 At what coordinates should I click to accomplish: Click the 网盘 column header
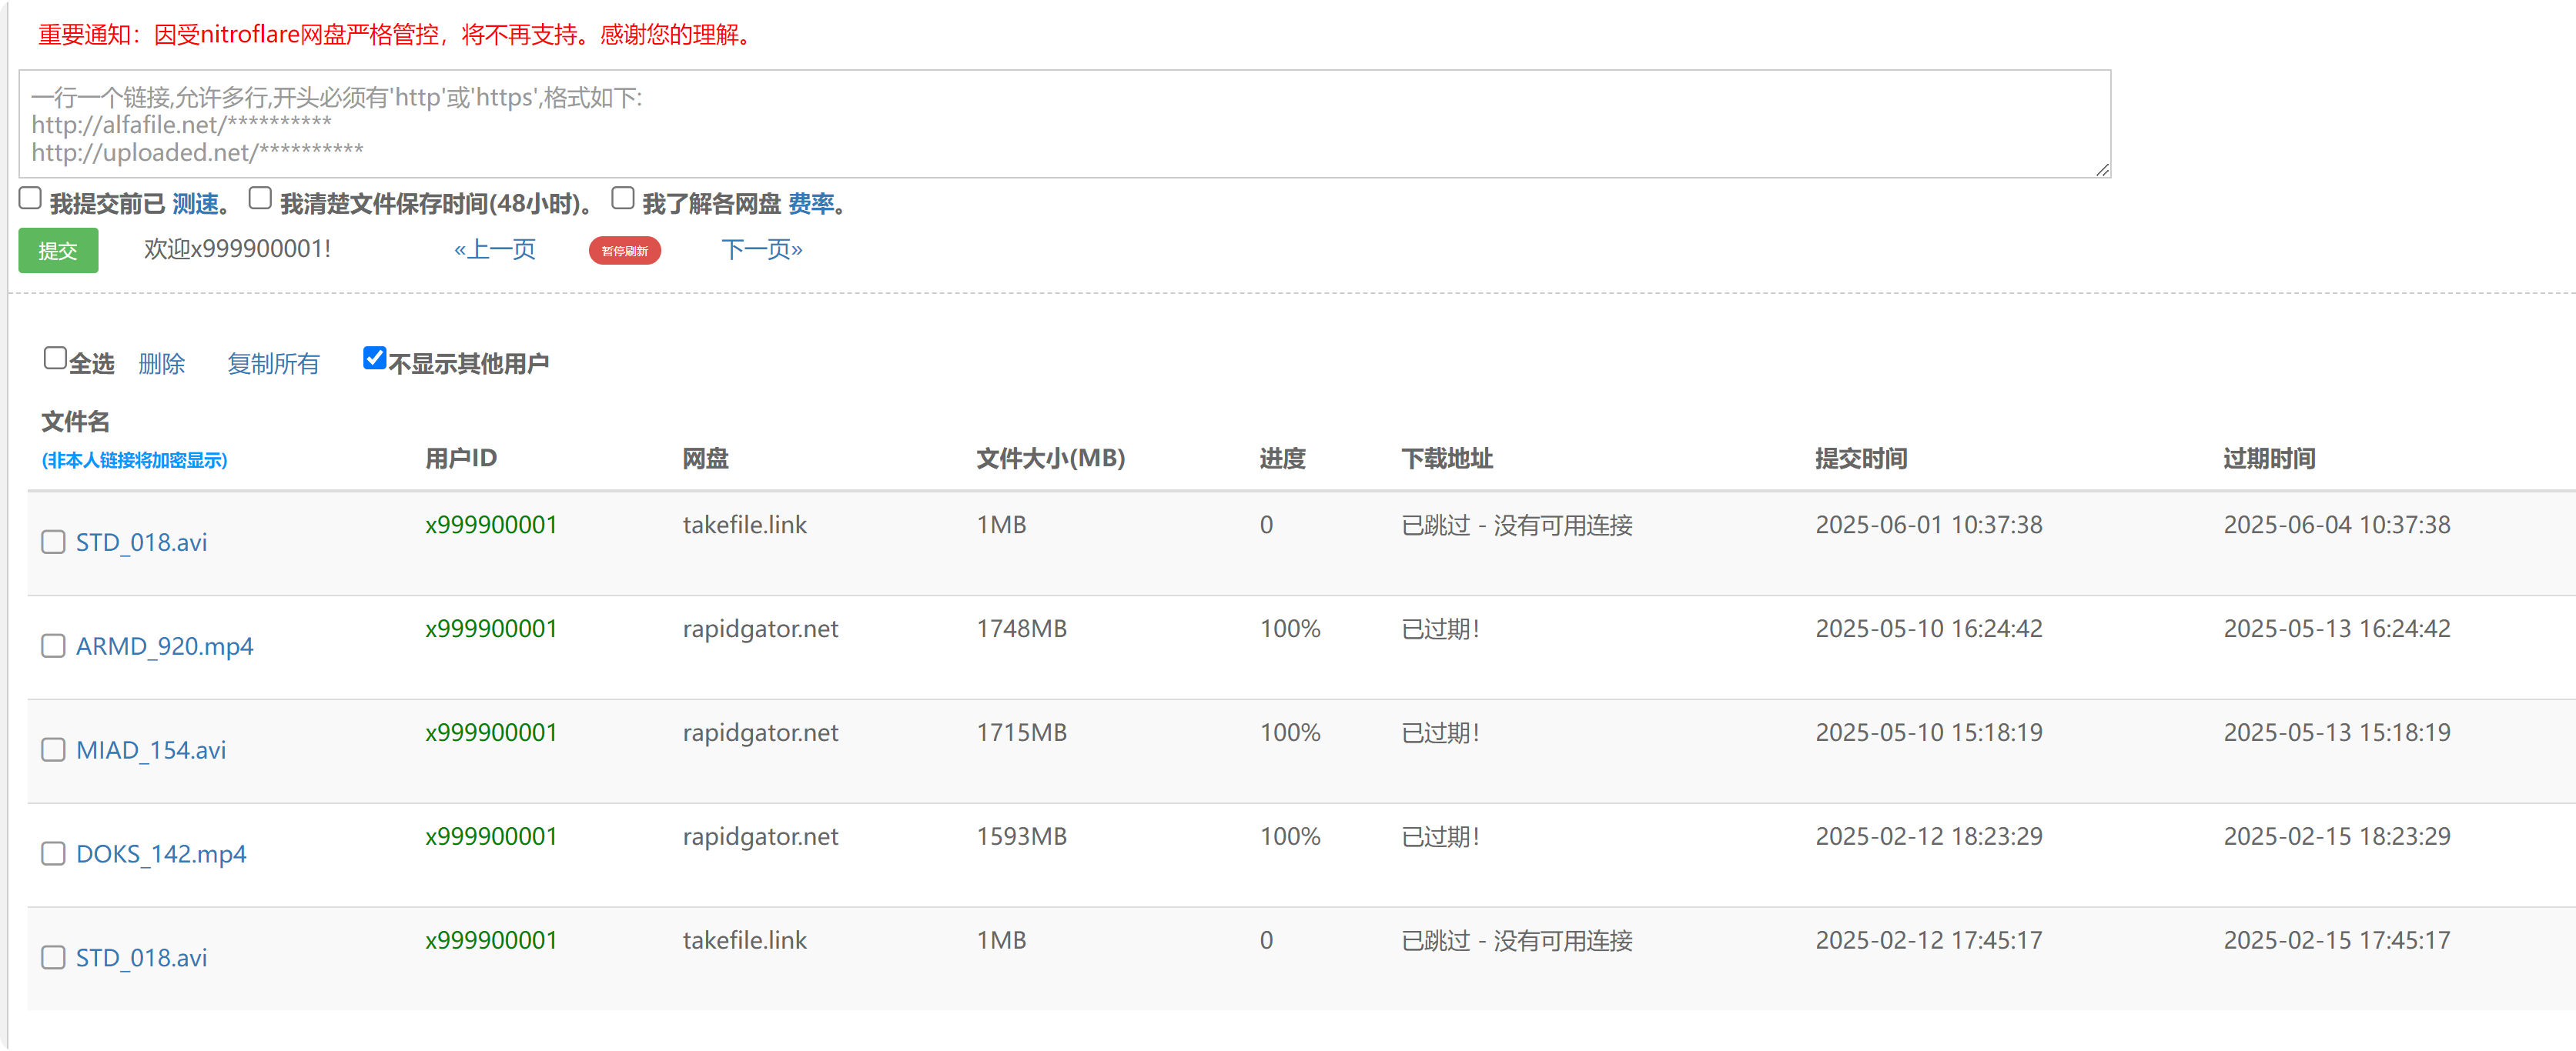coord(706,459)
